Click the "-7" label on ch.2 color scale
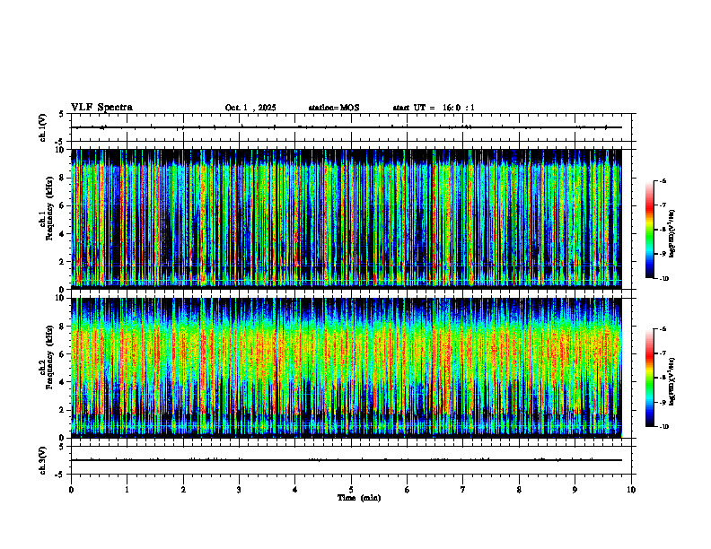Image resolution: width=711 pixels, height=549 pixels. tap(662, 353)
